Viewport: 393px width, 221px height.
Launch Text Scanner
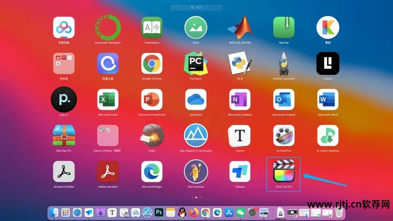coord(196,172)
